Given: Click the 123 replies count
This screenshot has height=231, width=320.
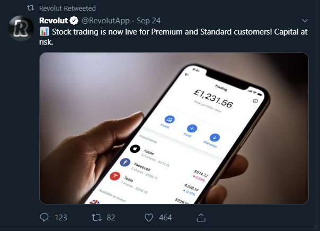Looking at the screenshot, I should (x=61, y=218).
